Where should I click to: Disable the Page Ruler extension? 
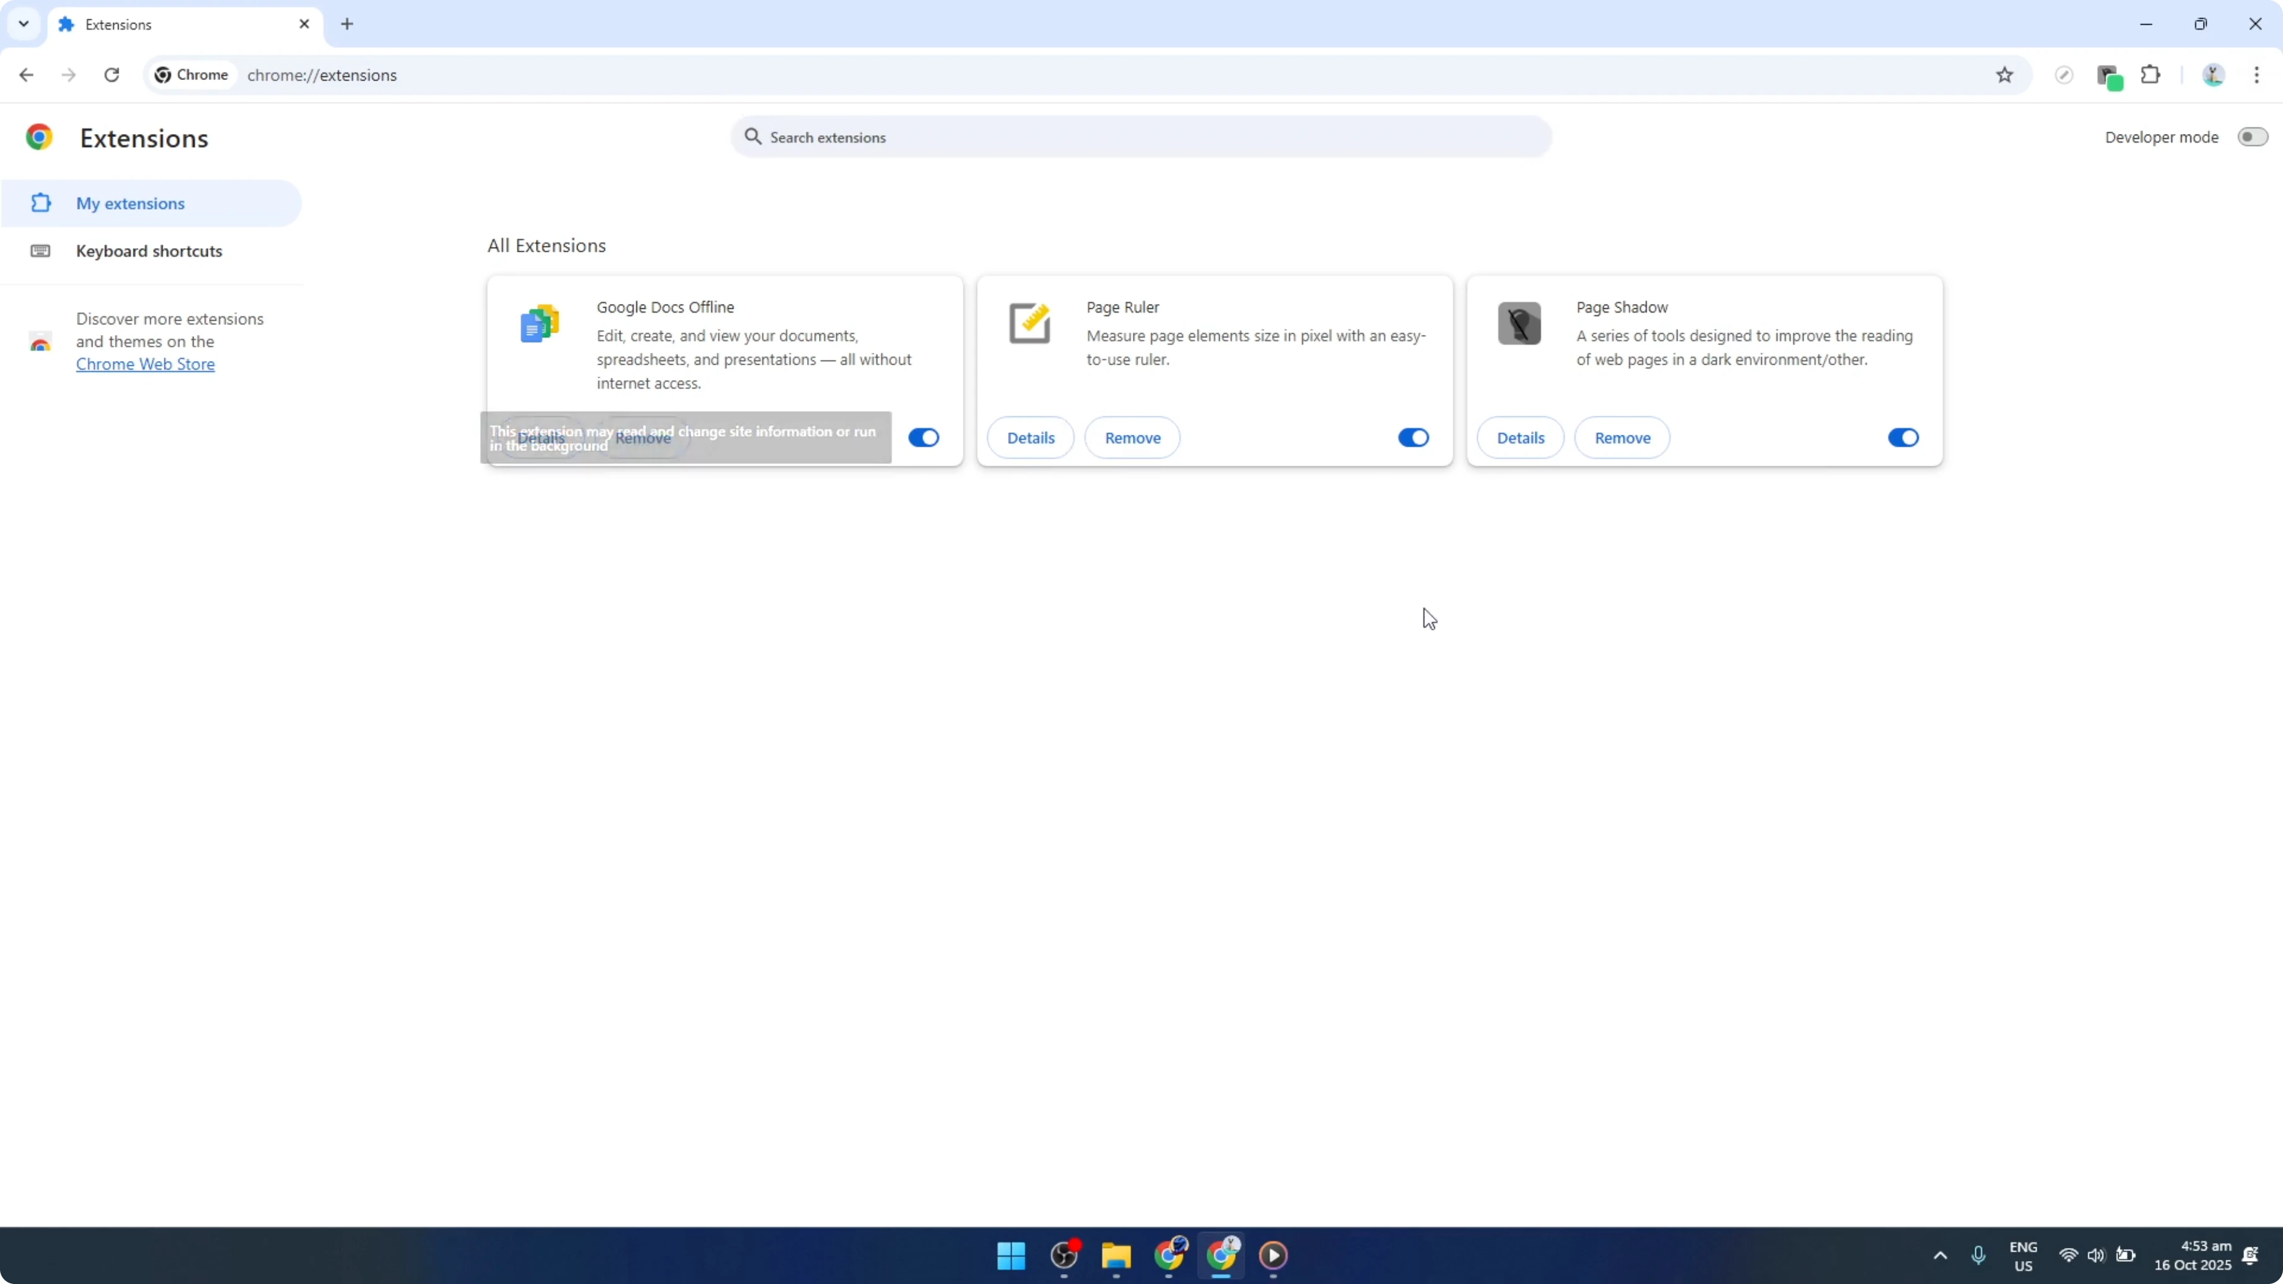(x=1413, y=437)
